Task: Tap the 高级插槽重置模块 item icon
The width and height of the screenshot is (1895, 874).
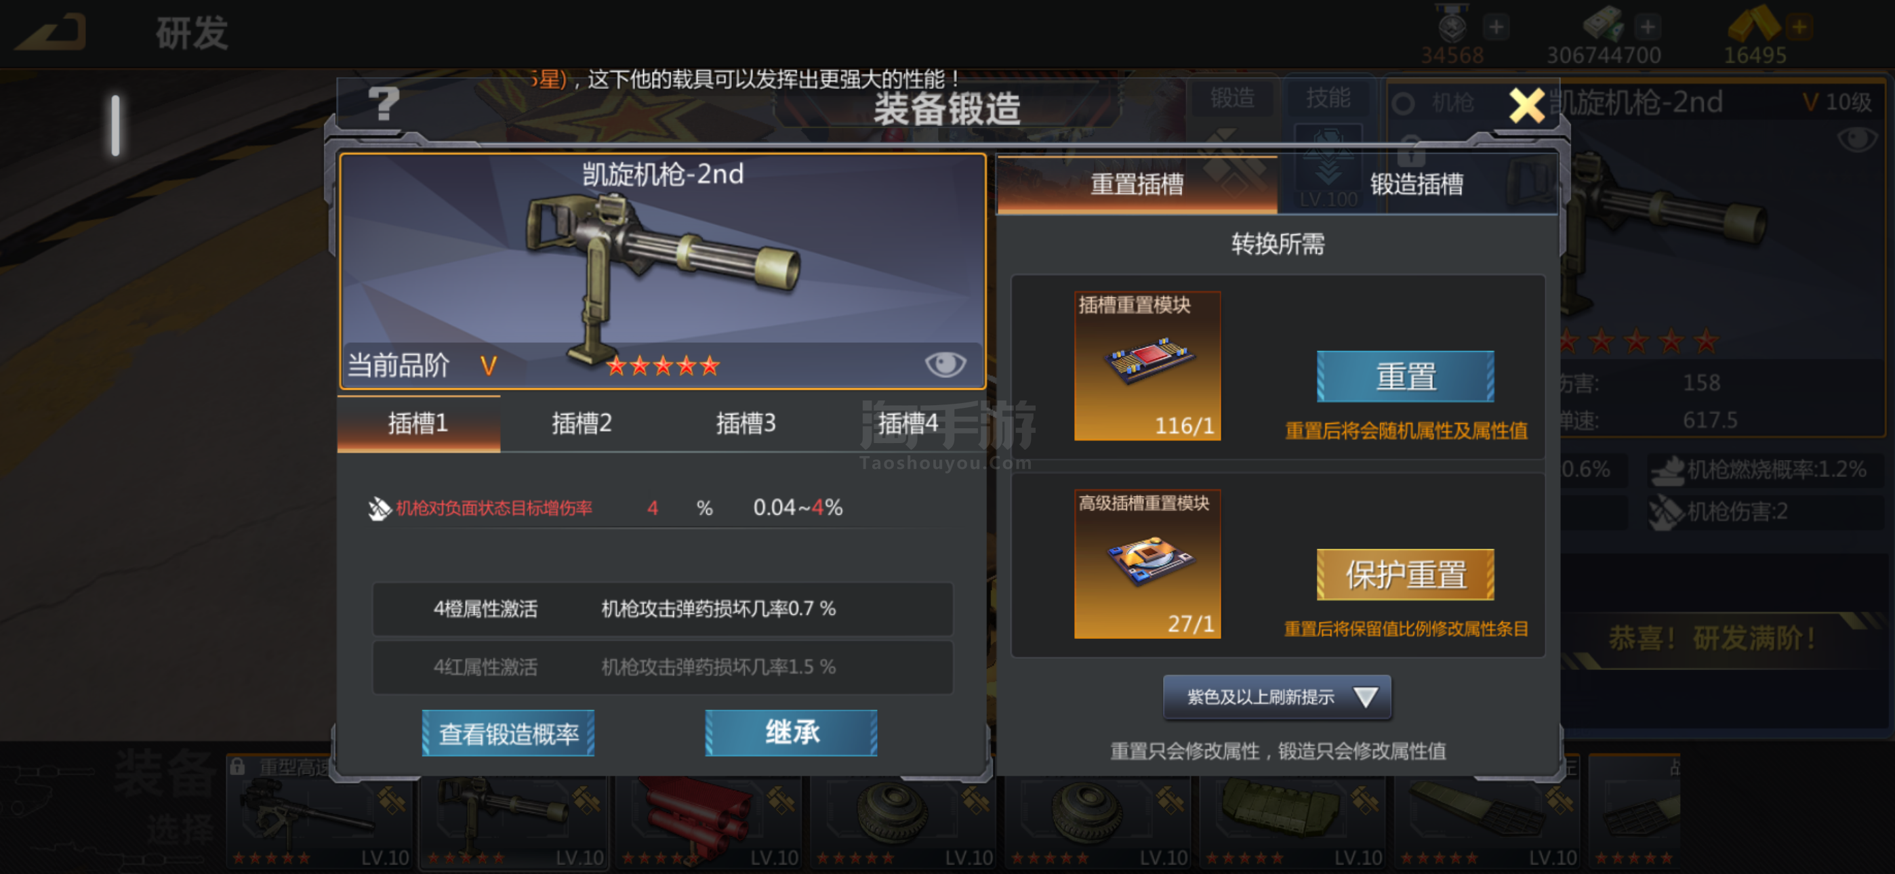Action: (1147, 564)
